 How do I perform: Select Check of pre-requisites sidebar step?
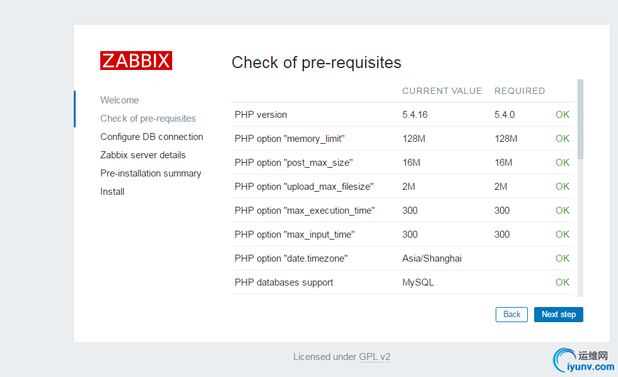coord(148,119)
